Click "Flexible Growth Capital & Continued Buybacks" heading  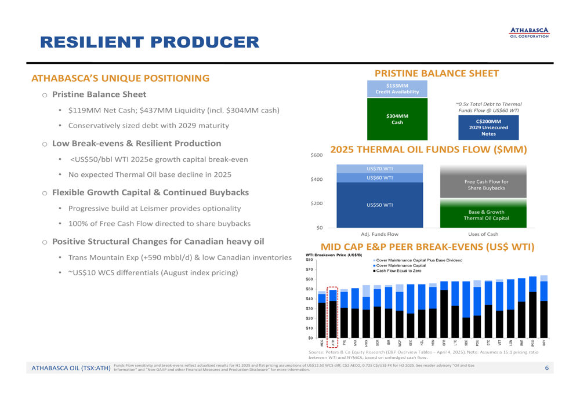tap(151, 192)
